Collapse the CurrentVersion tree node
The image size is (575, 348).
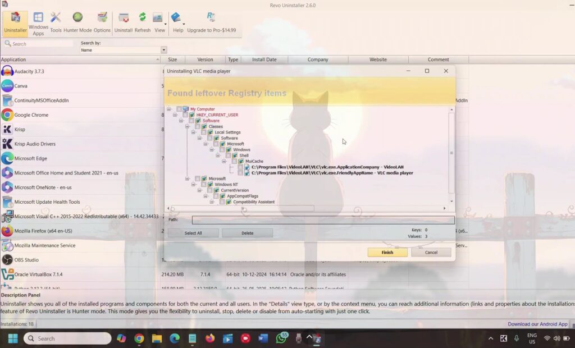click(x=199, y=190)
